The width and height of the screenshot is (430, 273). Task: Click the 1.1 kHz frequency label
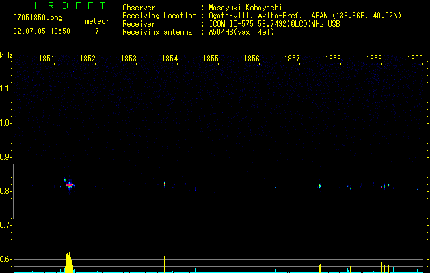[5, 89]
